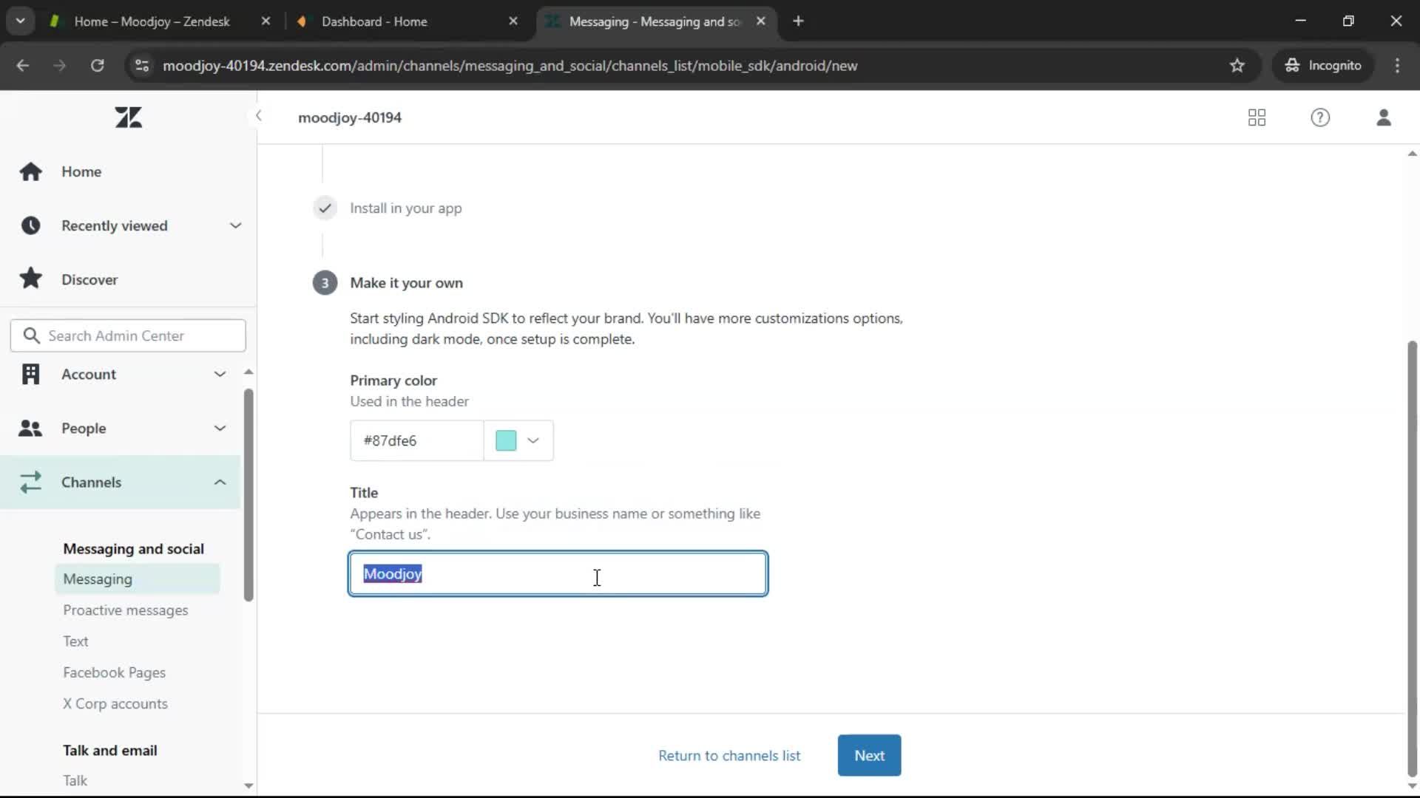Switch to Dashboard - Home tab
Image resolution: width=1420 pixels, height=798 pixels.
374,21
